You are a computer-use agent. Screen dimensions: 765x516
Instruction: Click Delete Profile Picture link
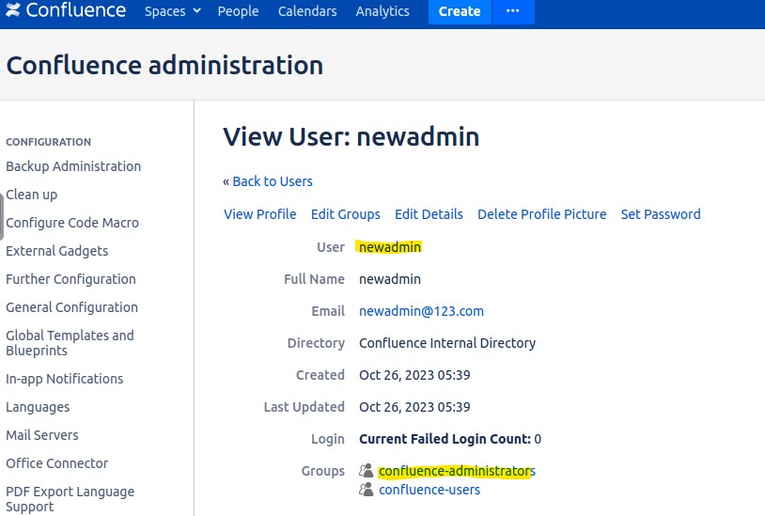coord(542,214)
